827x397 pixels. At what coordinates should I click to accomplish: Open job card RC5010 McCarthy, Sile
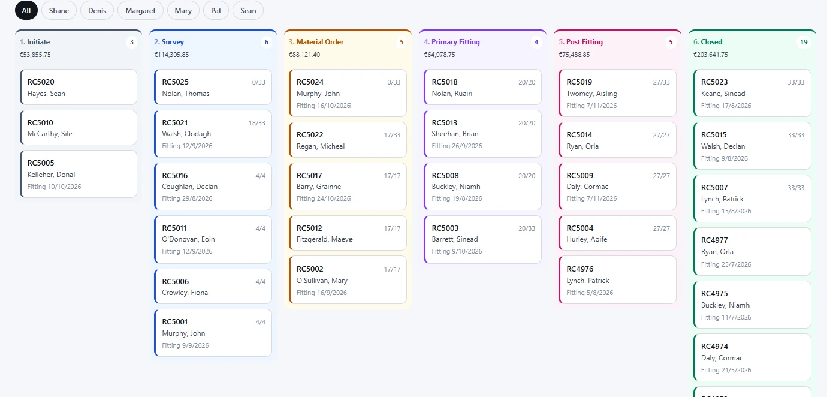[79, 128]
